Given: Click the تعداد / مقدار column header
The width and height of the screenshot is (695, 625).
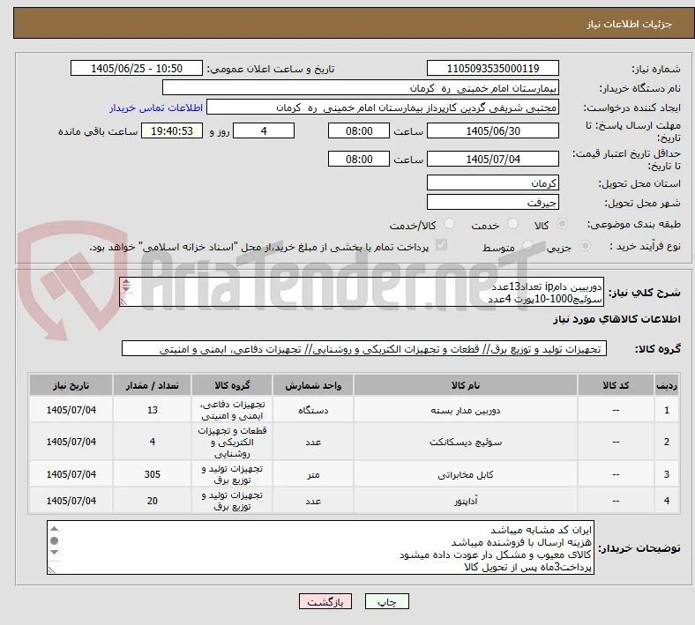Looking at the screenshot, I should 152,385.
